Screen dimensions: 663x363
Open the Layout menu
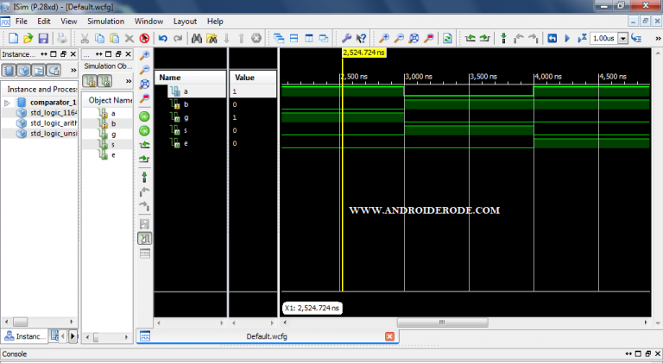point(185,21)
